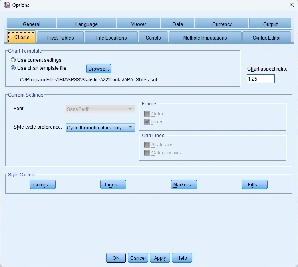Enable Scale axis grid lines
The width and height of the screenshot is (298, 267).
[147, 145]
